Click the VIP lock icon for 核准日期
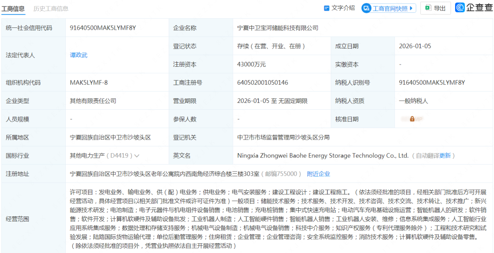Screen dimensions: 494x253 tap(412, 119)
